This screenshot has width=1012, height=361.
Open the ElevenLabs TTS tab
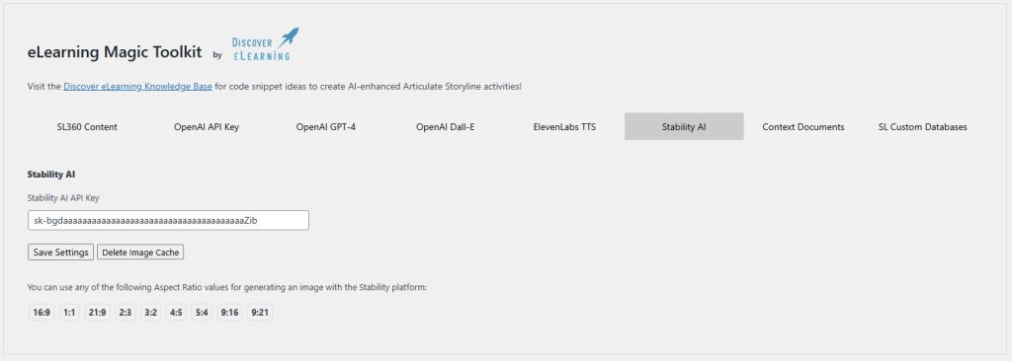tap(564, 127)
